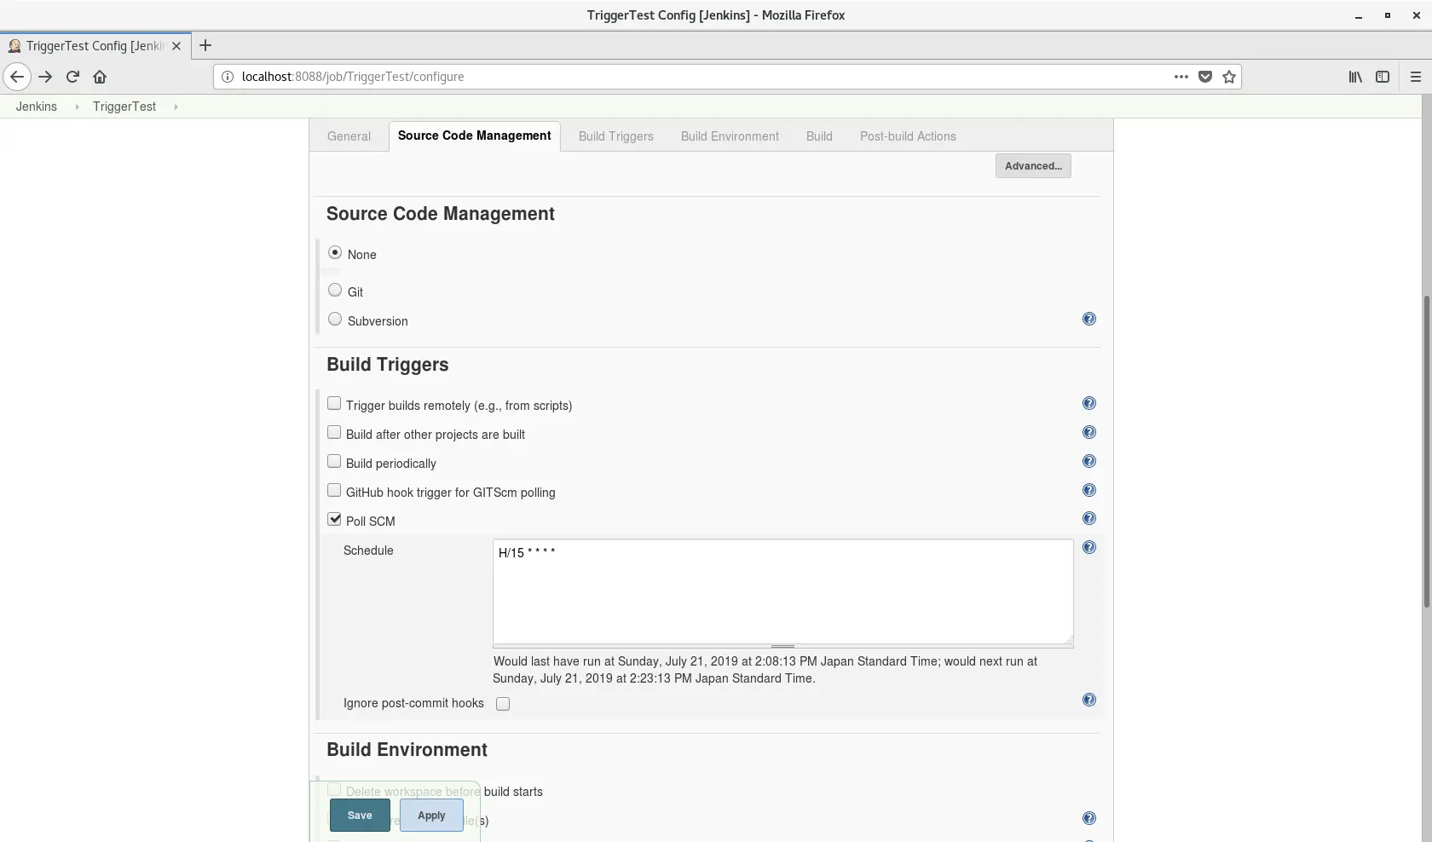The image size is (1432, 842).
Task: Enable Trigger builds remotely checkbox
Action: 334,404
